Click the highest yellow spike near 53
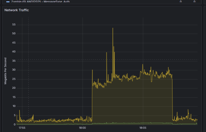The height and width of the screenshot is (132, 206). [x=113, y=28]
